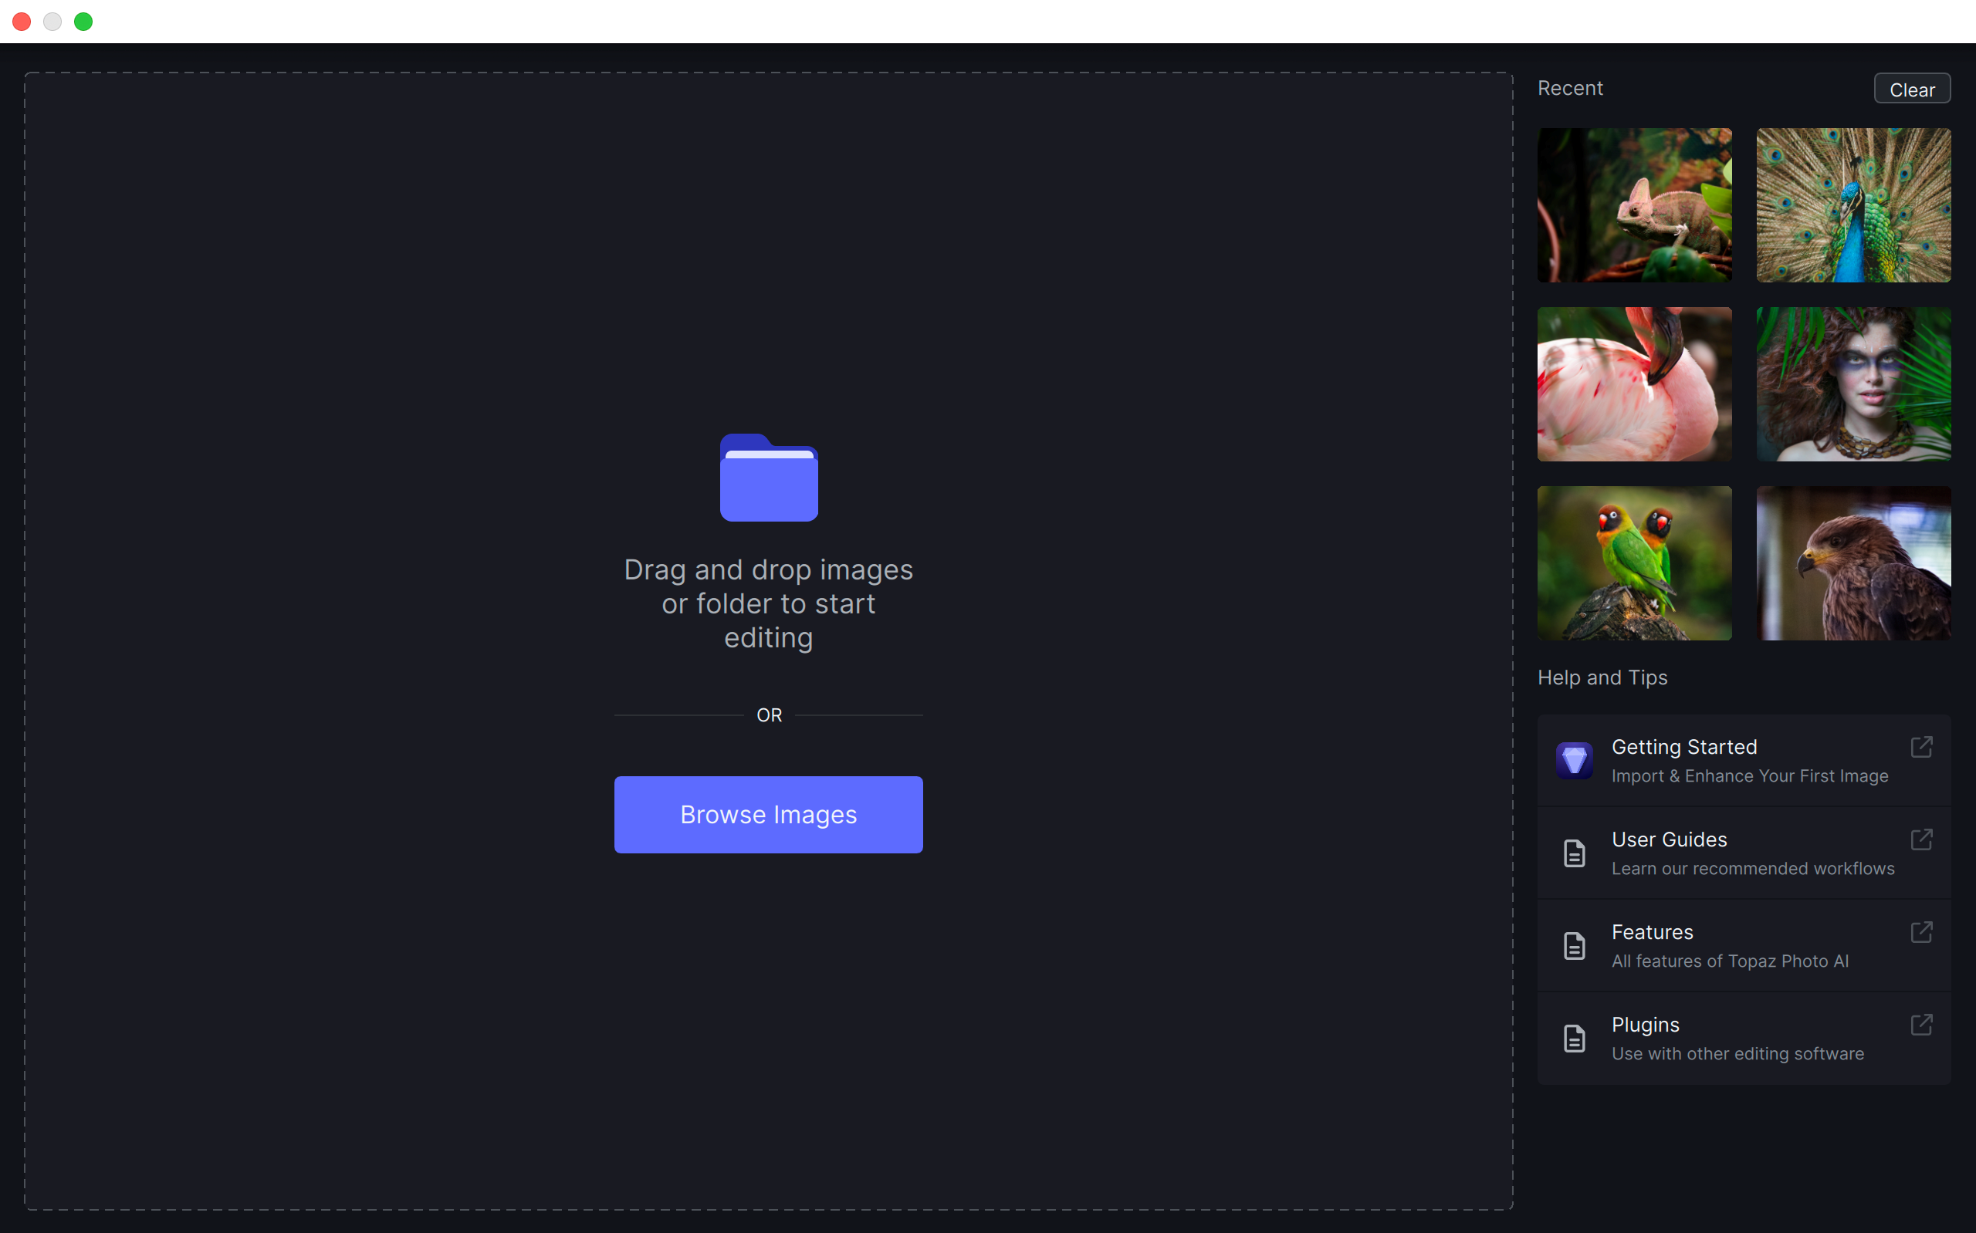Screen dimensions: 1976x1233
Task: Clear the recent images list
Action: [x=1912, y=89]
